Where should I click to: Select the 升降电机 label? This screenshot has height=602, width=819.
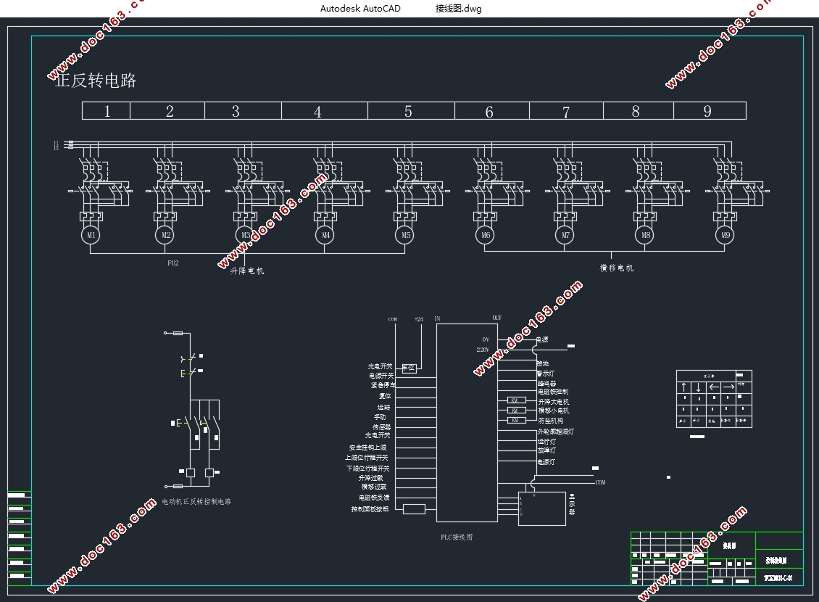point(247,271)
